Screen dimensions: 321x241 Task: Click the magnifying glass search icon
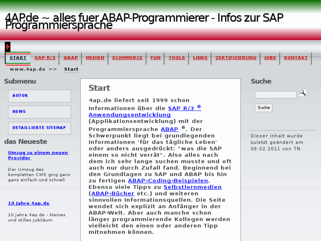point(303,93)
